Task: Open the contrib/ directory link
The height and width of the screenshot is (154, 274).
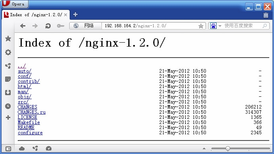Action: tap(29, 81)
